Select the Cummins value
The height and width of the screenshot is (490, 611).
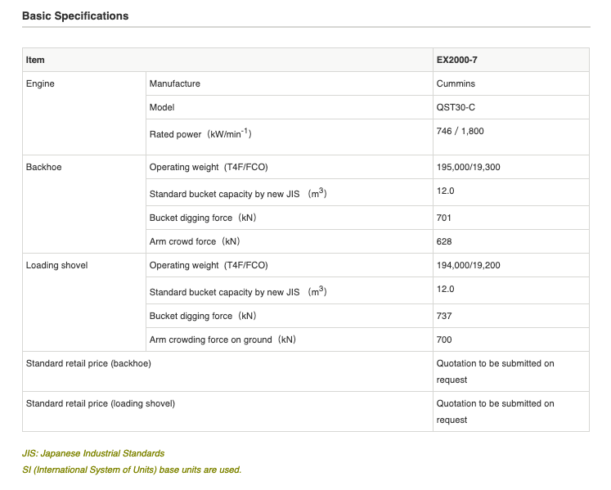coord(456,83)
